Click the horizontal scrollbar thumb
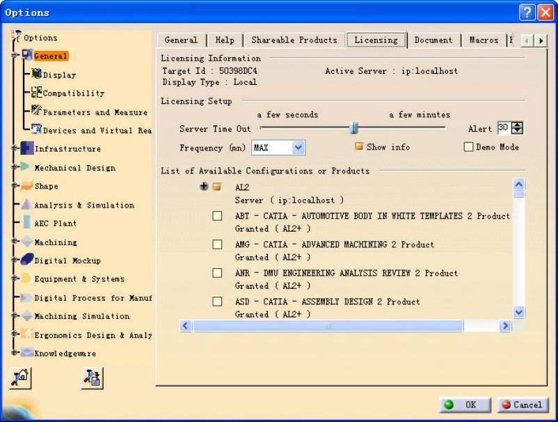The width and height of the screenshot is (558, 422). tap(328, 325)
